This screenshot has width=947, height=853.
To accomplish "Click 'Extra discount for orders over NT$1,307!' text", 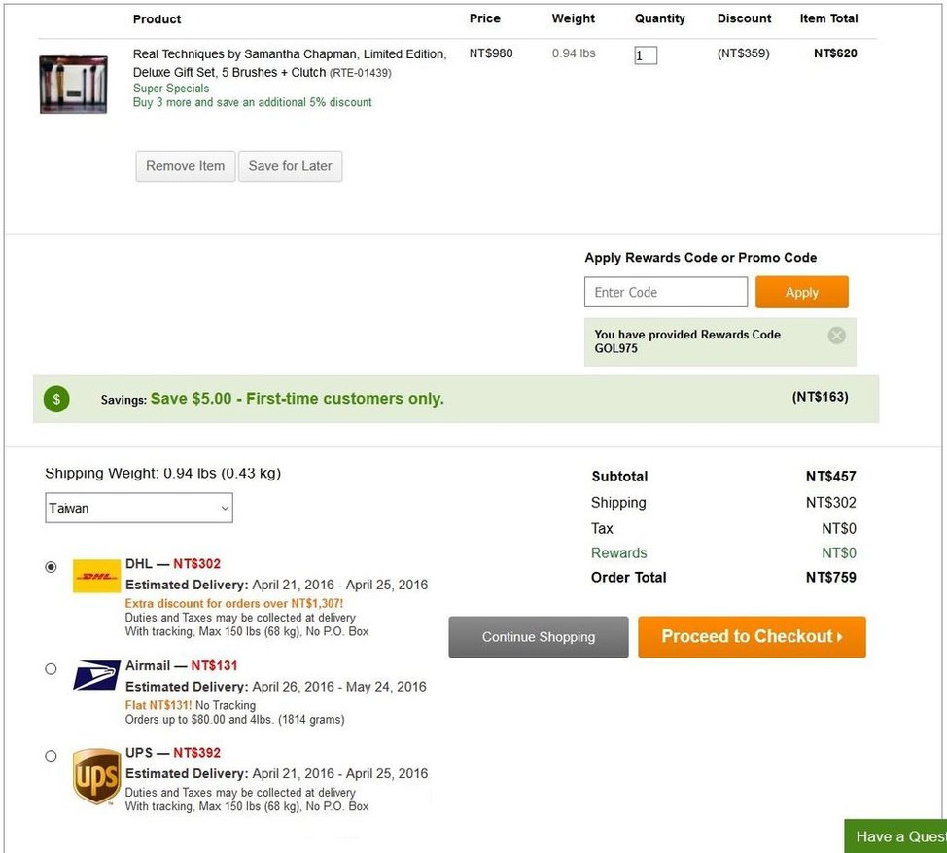I will [x=234, y=603].
